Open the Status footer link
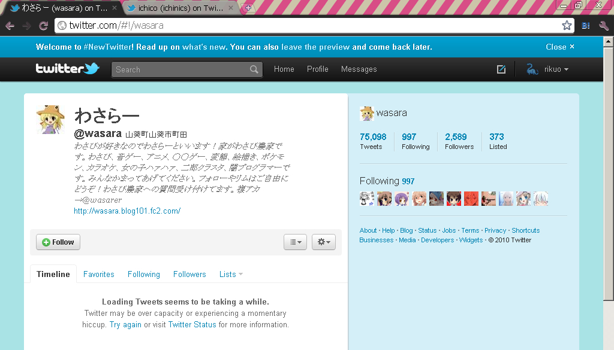Viewport: 614px width, 350px height. 427,230
